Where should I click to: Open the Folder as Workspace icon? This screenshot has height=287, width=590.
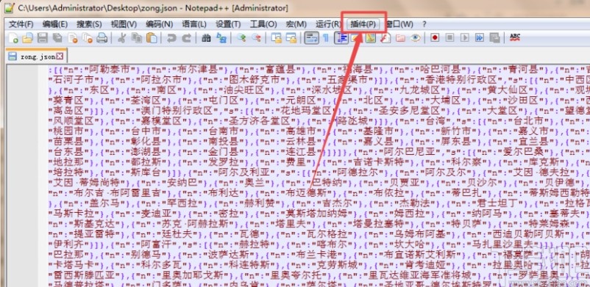tap(400, 38)
